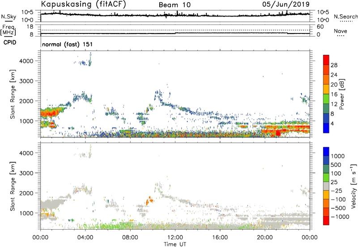Select the '18' frequency axis tick label
Screen dimensions: 358x247
click(x=30, y=27)
